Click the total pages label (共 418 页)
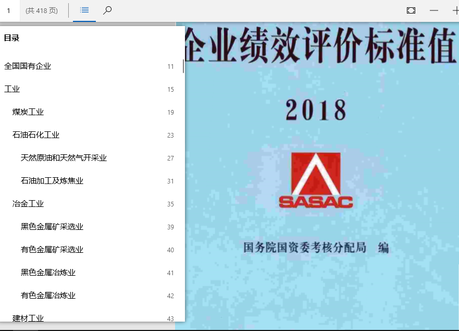This screenshot has height=331, width=459. (42, 10)
